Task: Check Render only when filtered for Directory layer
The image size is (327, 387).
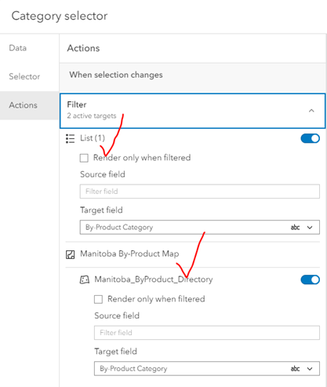Action: [x=98, y=299]
